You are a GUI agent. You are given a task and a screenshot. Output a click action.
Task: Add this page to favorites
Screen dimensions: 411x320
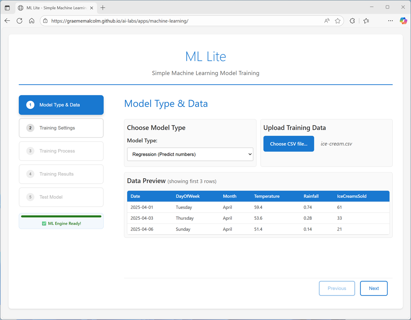(338, 21)
